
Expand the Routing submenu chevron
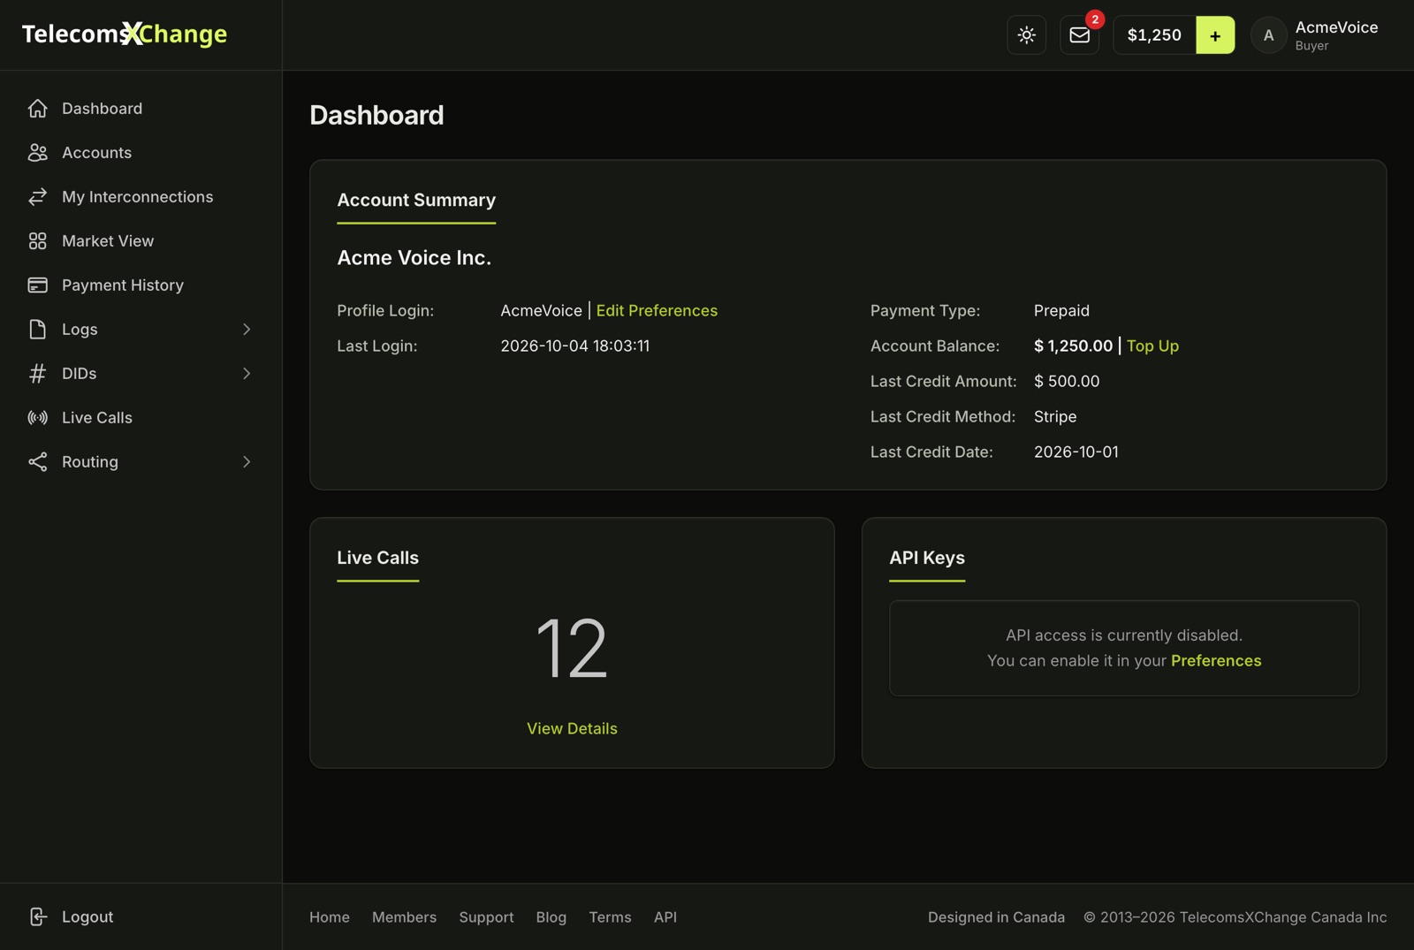(x=247, y=461)
